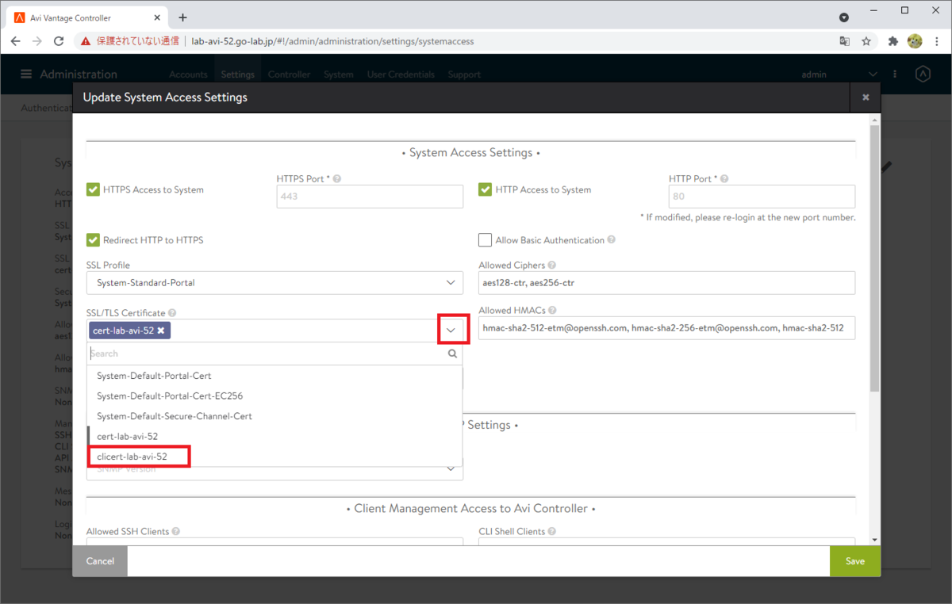Uncheck Redirect HTTP to HTTPS

coord(93,239)
